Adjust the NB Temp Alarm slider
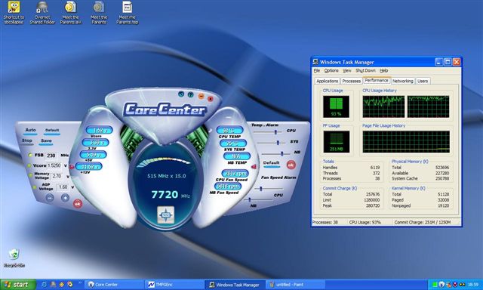Image resolution: width=483 pixels, height=290 pixels. pyautogui.click(x=281, y=153)
